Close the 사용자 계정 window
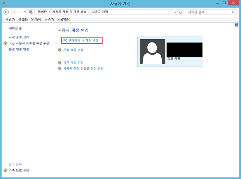 [234, 3]
